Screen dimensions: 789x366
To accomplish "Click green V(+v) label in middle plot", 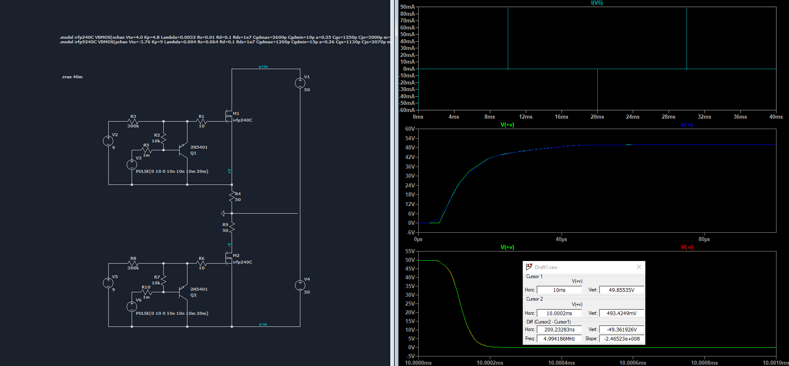I will coord(507,125).
